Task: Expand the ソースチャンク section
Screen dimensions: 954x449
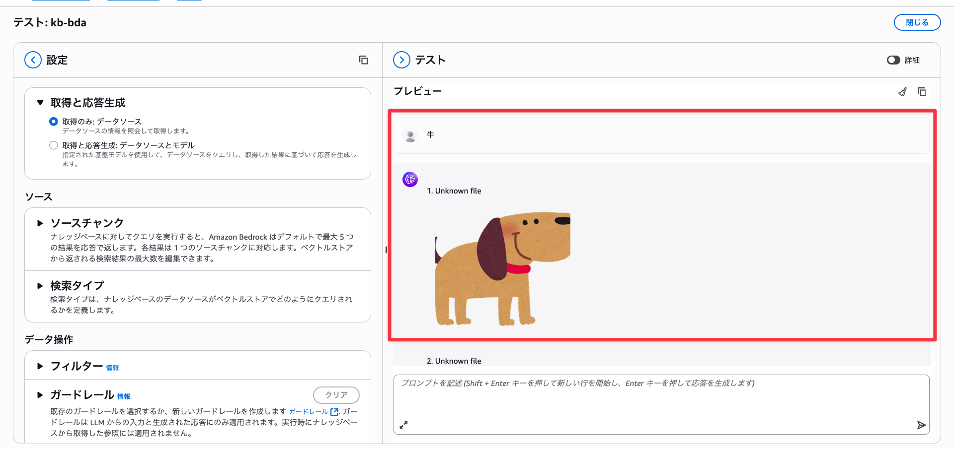Action: 40,223
